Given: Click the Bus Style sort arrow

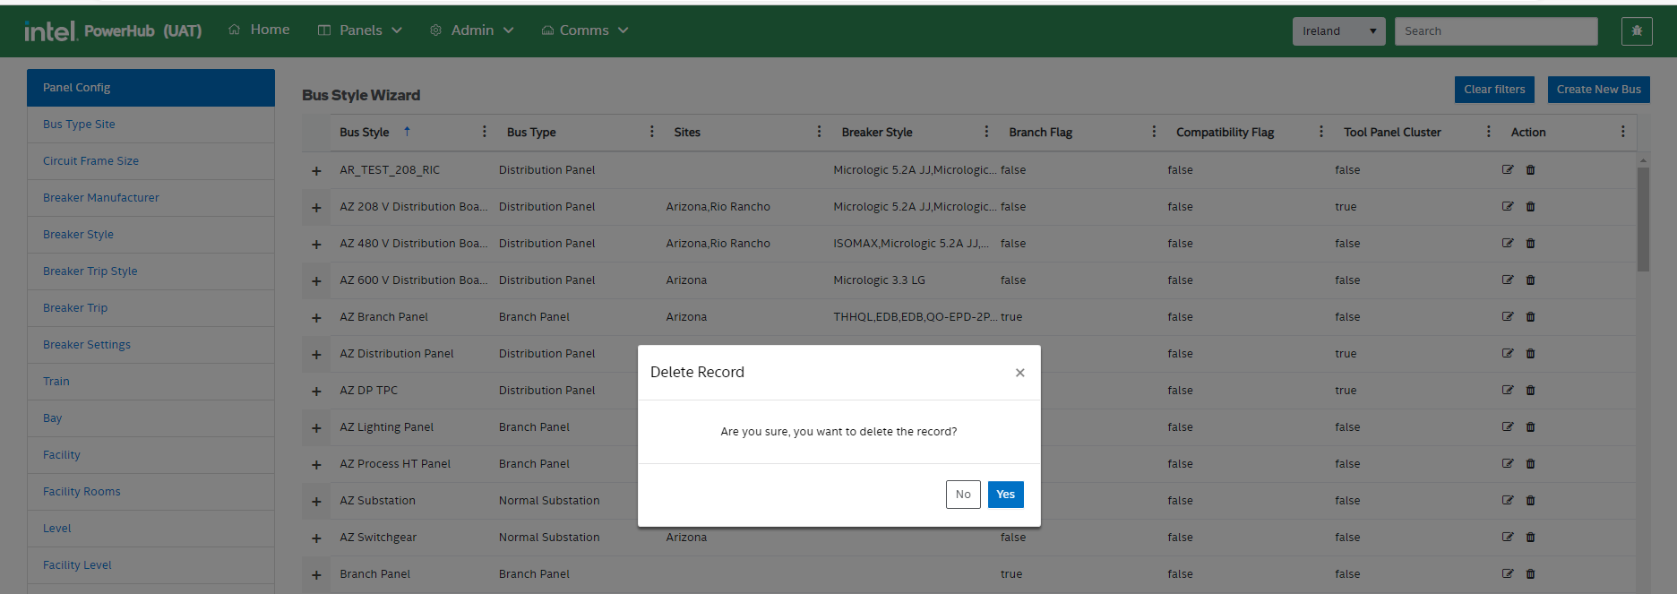Looking at the screenshot, I should tap(407, 131).
